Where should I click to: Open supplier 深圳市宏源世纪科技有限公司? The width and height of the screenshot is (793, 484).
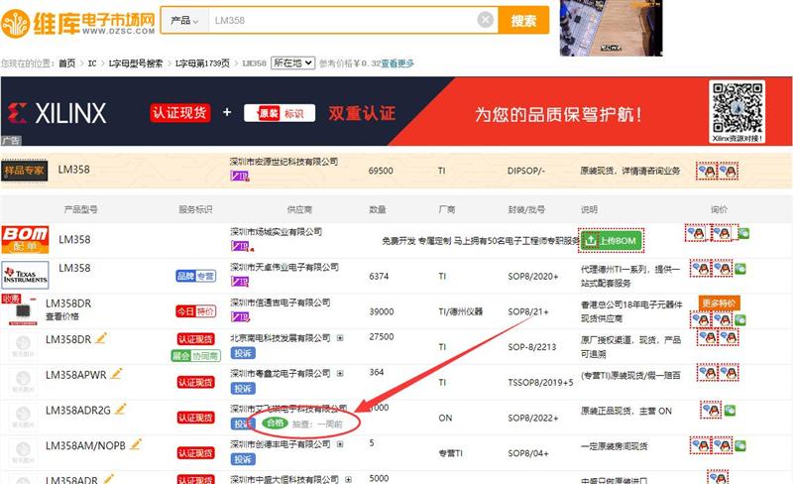point(283,162)
